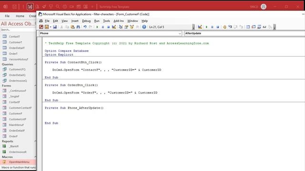Click the Paste icon in Standard toolbar

click(x=72, y=27)
